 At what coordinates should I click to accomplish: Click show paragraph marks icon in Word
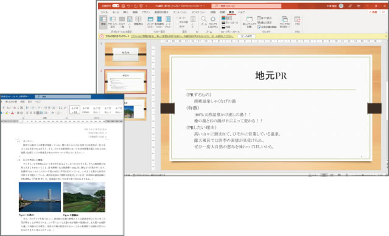[x=65, y=108]
